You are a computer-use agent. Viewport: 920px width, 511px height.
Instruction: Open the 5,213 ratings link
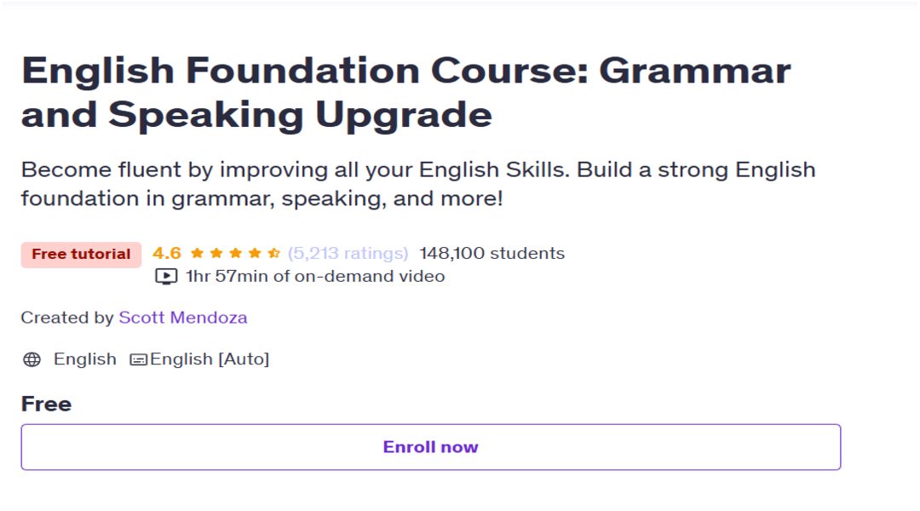coord(348,254)
